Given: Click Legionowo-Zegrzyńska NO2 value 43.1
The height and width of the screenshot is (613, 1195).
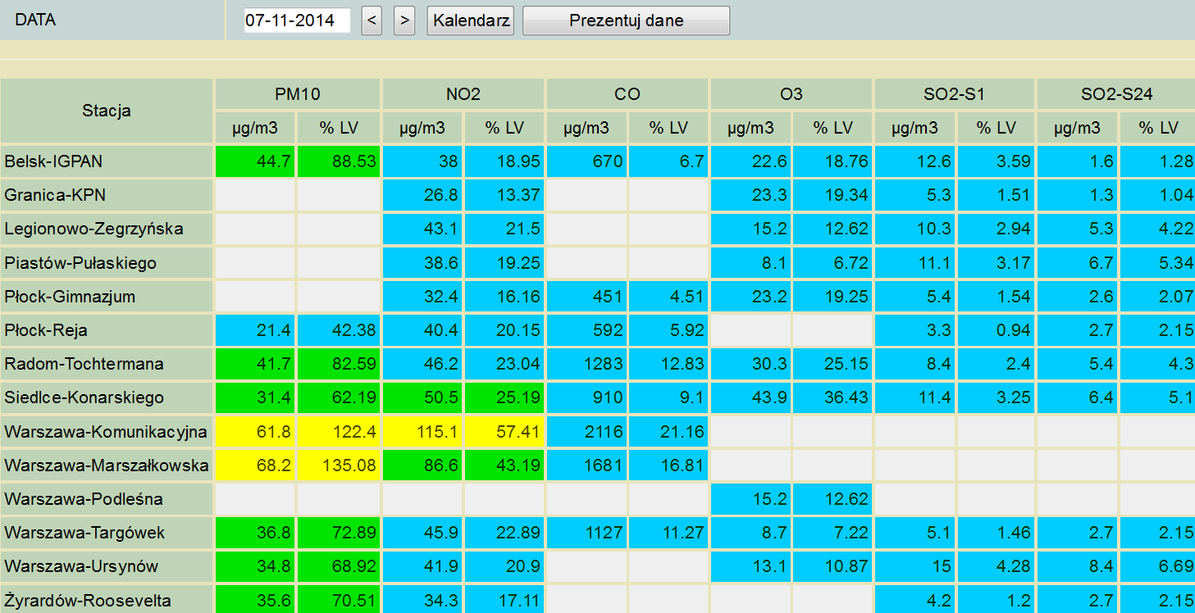Looking at the screenshot, I should click(x=422, y=229).
